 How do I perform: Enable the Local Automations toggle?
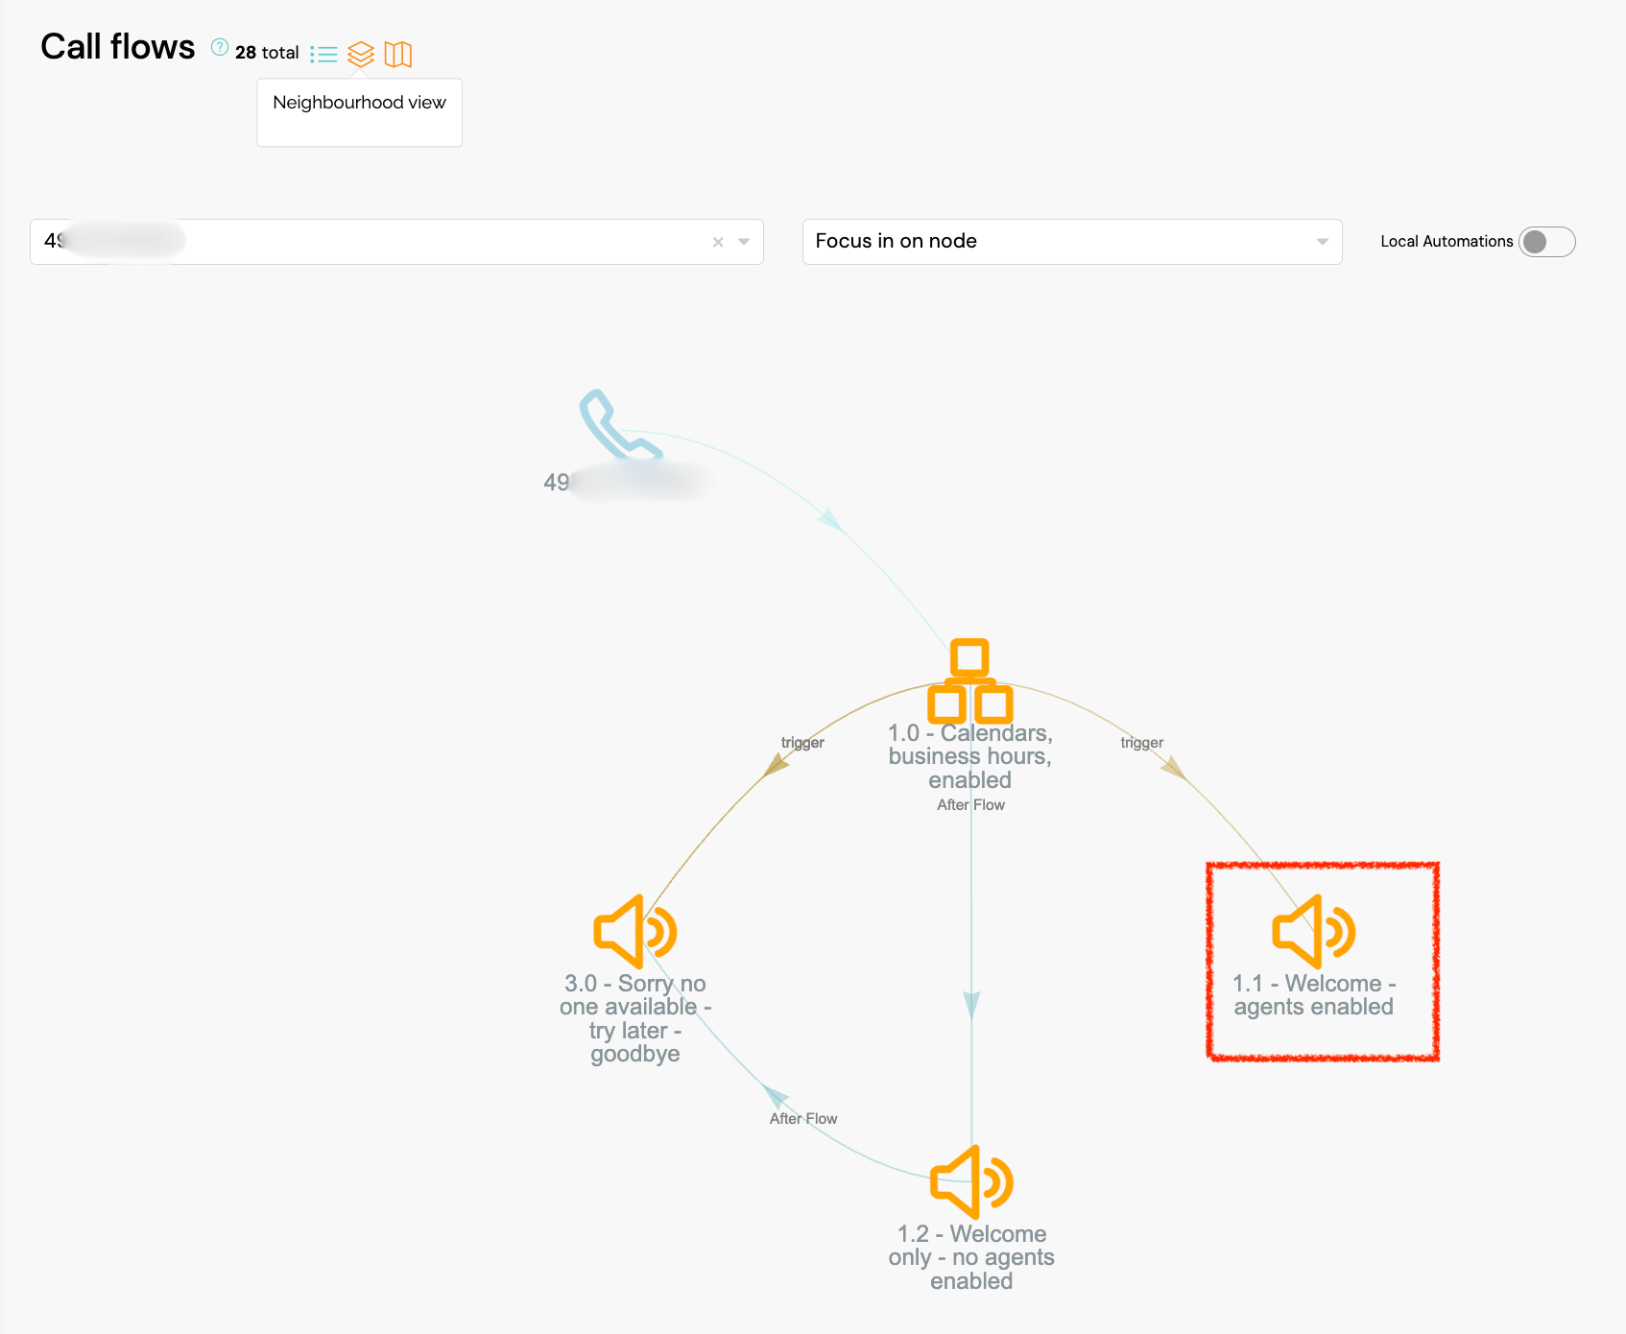coord(1546,242)
